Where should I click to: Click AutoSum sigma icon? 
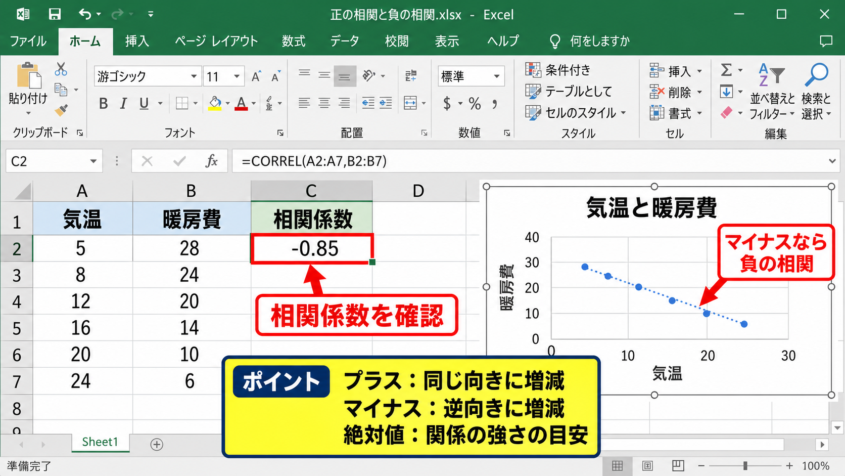(726, 70)
